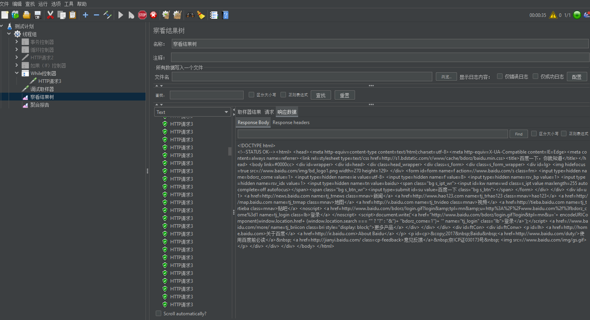Click the Toggle enable/disable icon
Screen dimensions: 590x320
coord(107,15)
